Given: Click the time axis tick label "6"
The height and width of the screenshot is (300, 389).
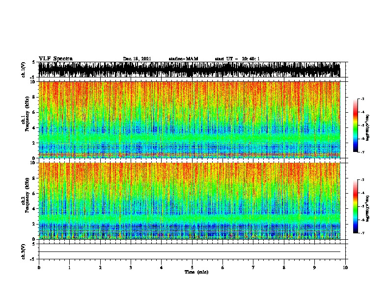Looking at the screenshot, I should point(222,268).
